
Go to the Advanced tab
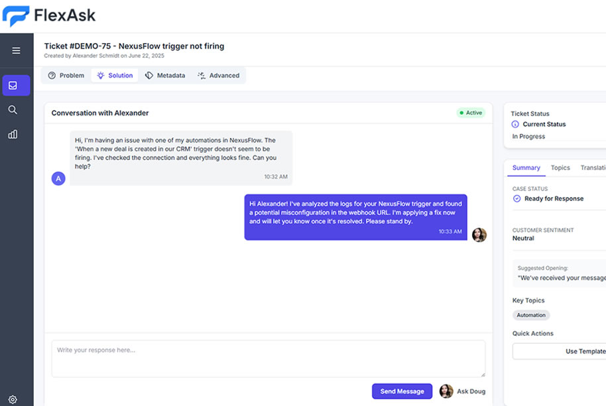(x=219, y=76)
